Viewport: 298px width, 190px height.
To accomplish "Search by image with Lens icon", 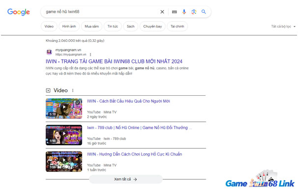I will [194, 12].
